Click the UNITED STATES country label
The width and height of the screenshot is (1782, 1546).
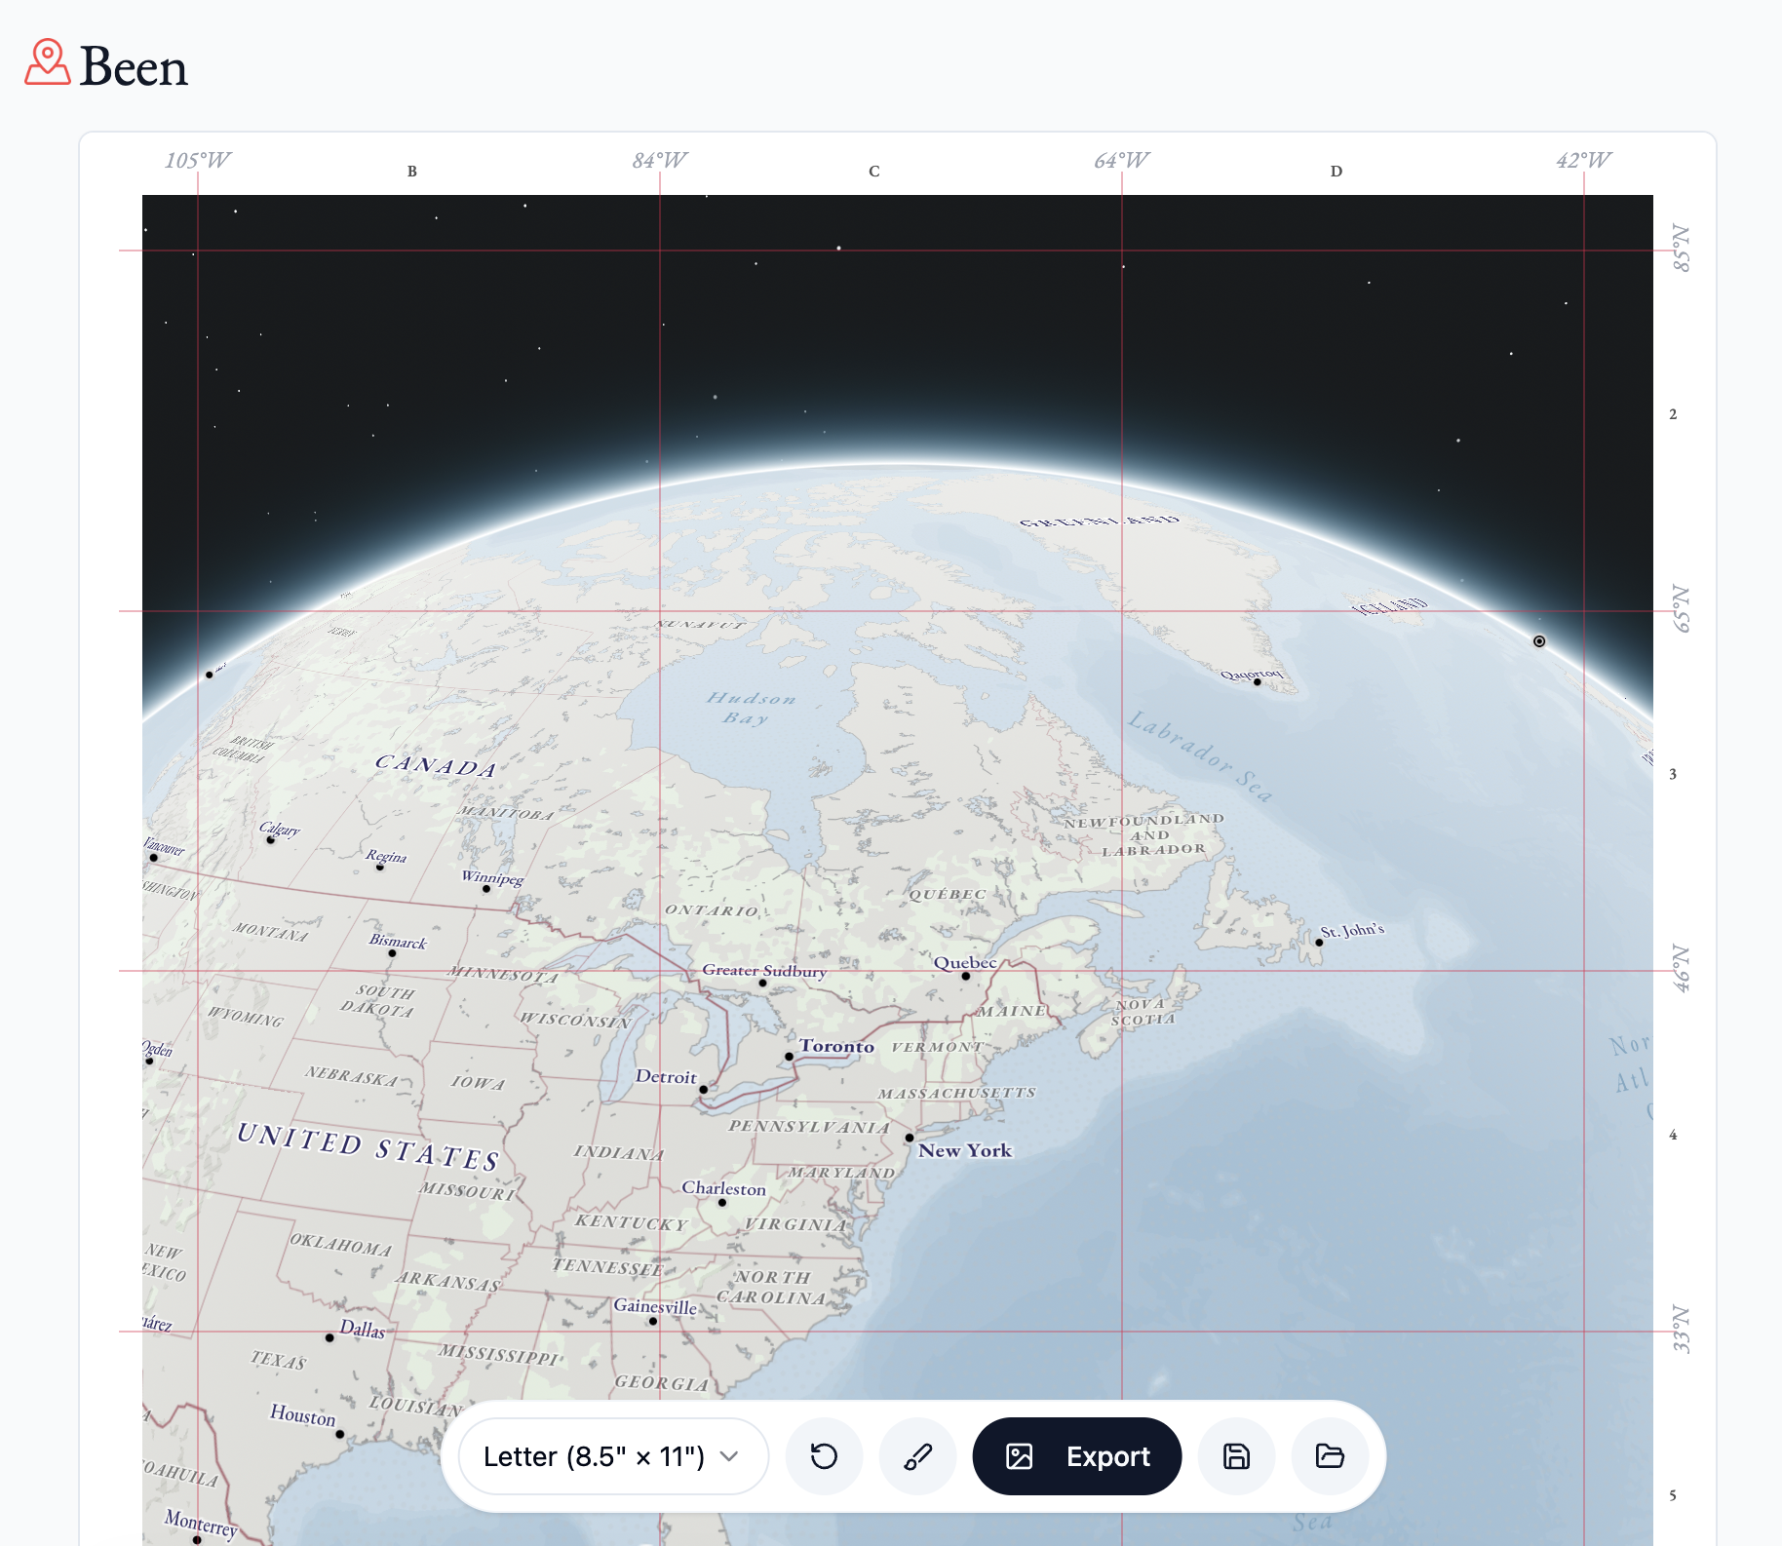(368, 1146)
